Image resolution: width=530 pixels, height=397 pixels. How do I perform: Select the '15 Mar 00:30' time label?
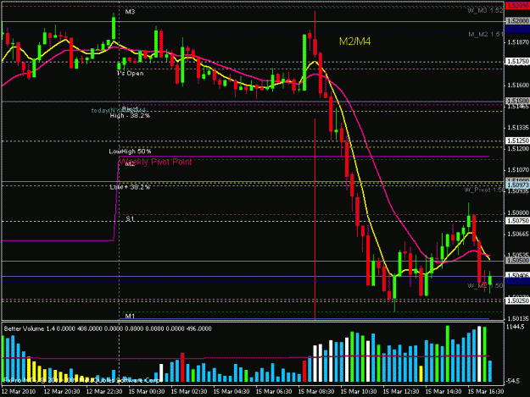pos(147,391)
